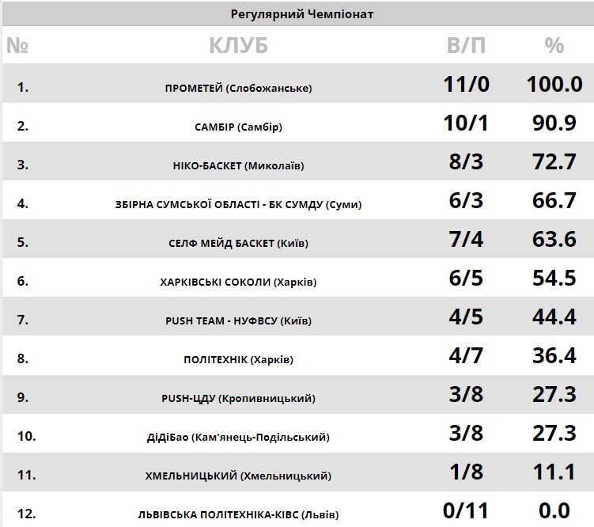
Task: Select the 11/0 win-loss record cell
Action: pyautogui.click(x=467, y=85)
